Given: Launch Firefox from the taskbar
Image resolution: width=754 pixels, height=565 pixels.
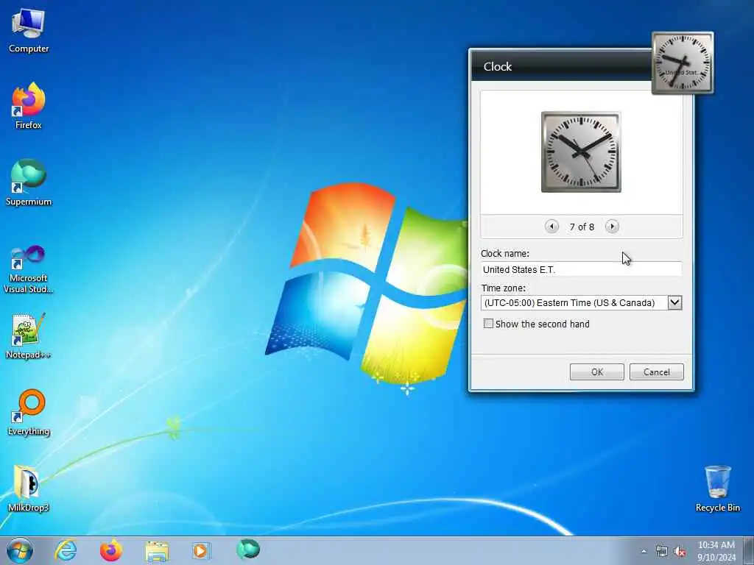Looking at the screenshot, I should (111, 550).
